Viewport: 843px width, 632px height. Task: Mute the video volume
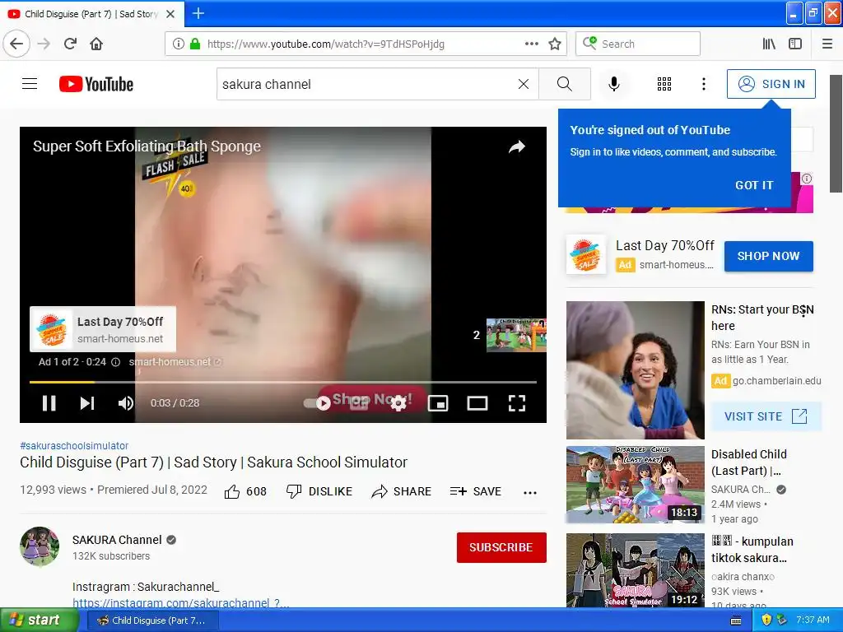[125, 403]
